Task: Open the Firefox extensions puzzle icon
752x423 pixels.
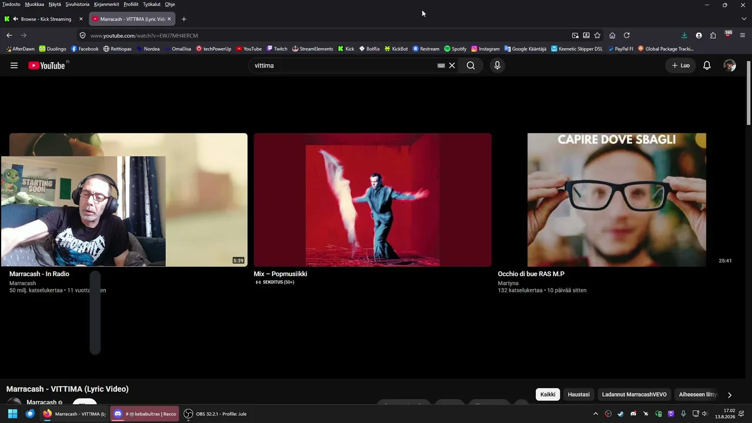Action: 713,35
